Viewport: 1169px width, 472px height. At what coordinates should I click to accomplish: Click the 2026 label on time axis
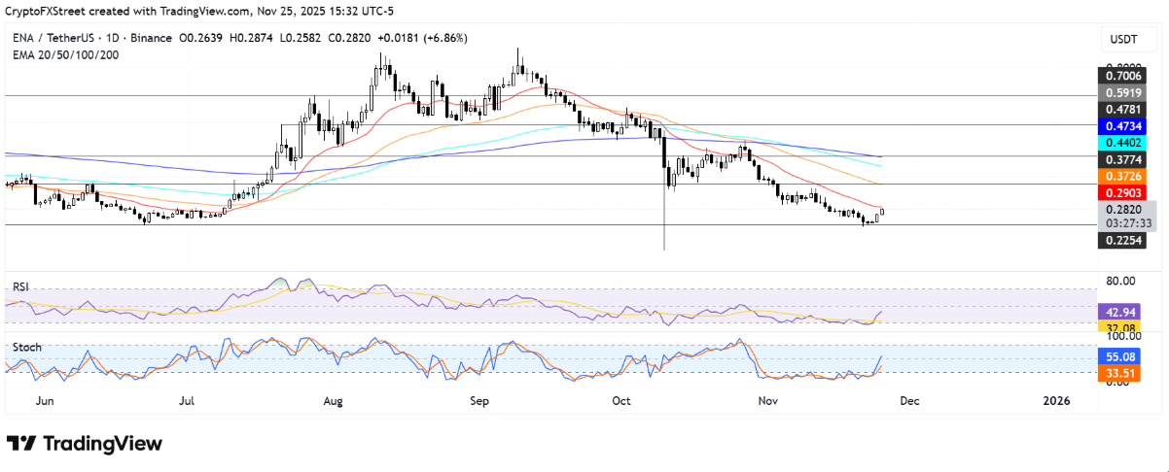(1055, 400)
